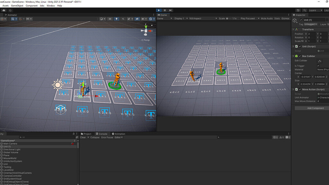Image resolution: width=329 pixels, height=185 pixels.
Task: Open the Display 1 dropdown
Action: (181, 19)
